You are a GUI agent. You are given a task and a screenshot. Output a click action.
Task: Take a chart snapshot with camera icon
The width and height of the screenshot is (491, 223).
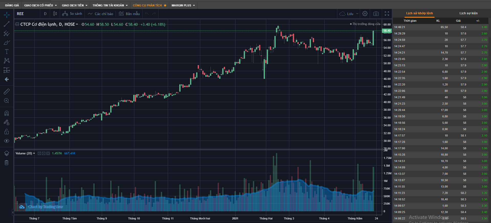point(376,14)
